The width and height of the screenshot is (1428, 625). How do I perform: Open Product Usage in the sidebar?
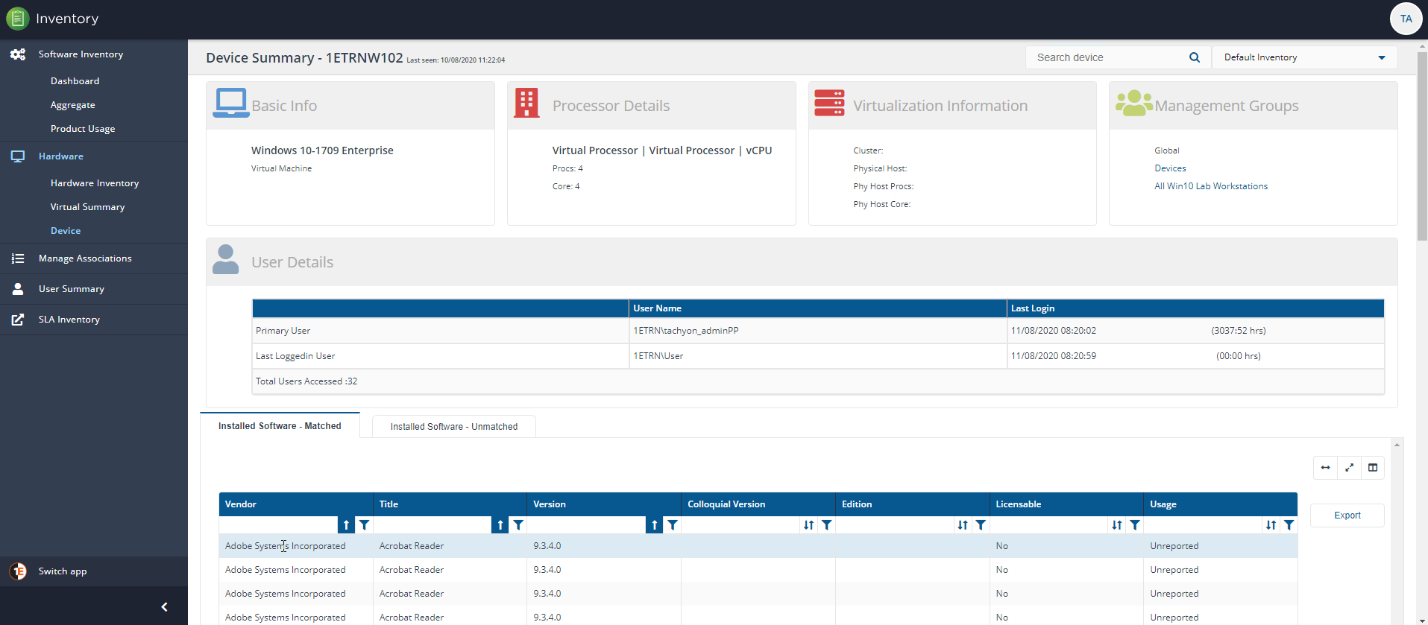pos(83,129)
